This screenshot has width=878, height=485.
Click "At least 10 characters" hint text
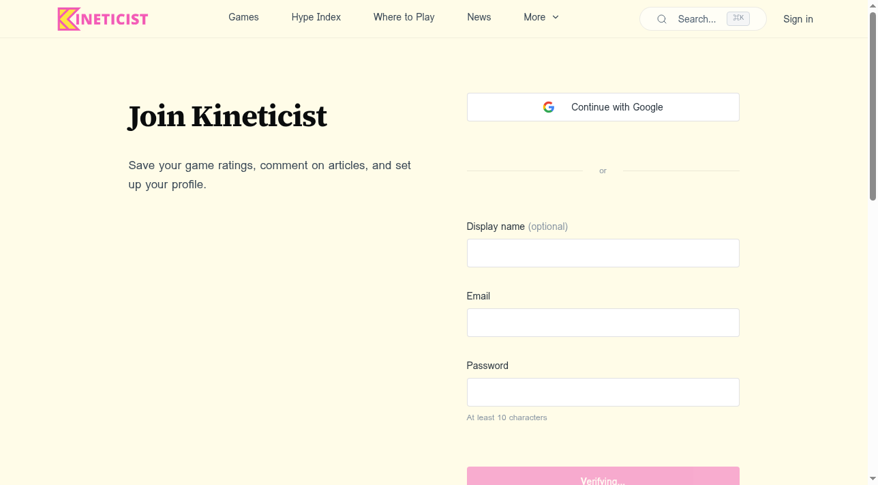[x=507, y=417]
